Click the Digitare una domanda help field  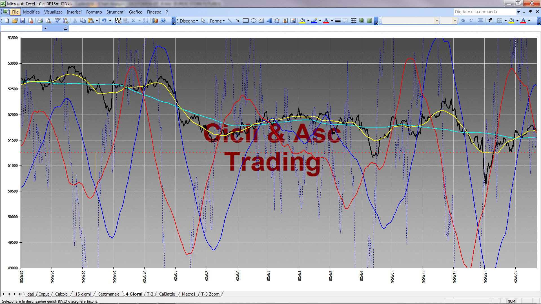[485, 12]
